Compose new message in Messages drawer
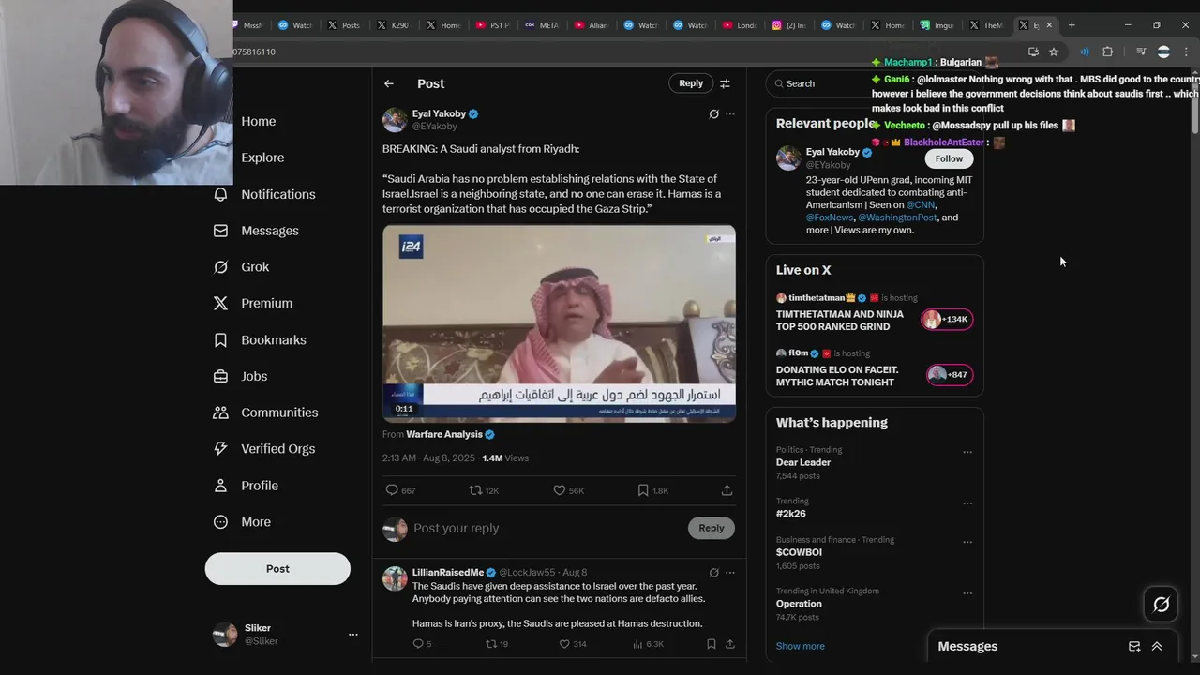 pyautogui.click(x=1134, y=647)
